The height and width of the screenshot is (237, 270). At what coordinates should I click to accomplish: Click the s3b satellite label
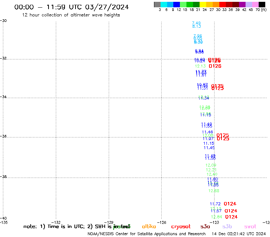click(227, 226)
